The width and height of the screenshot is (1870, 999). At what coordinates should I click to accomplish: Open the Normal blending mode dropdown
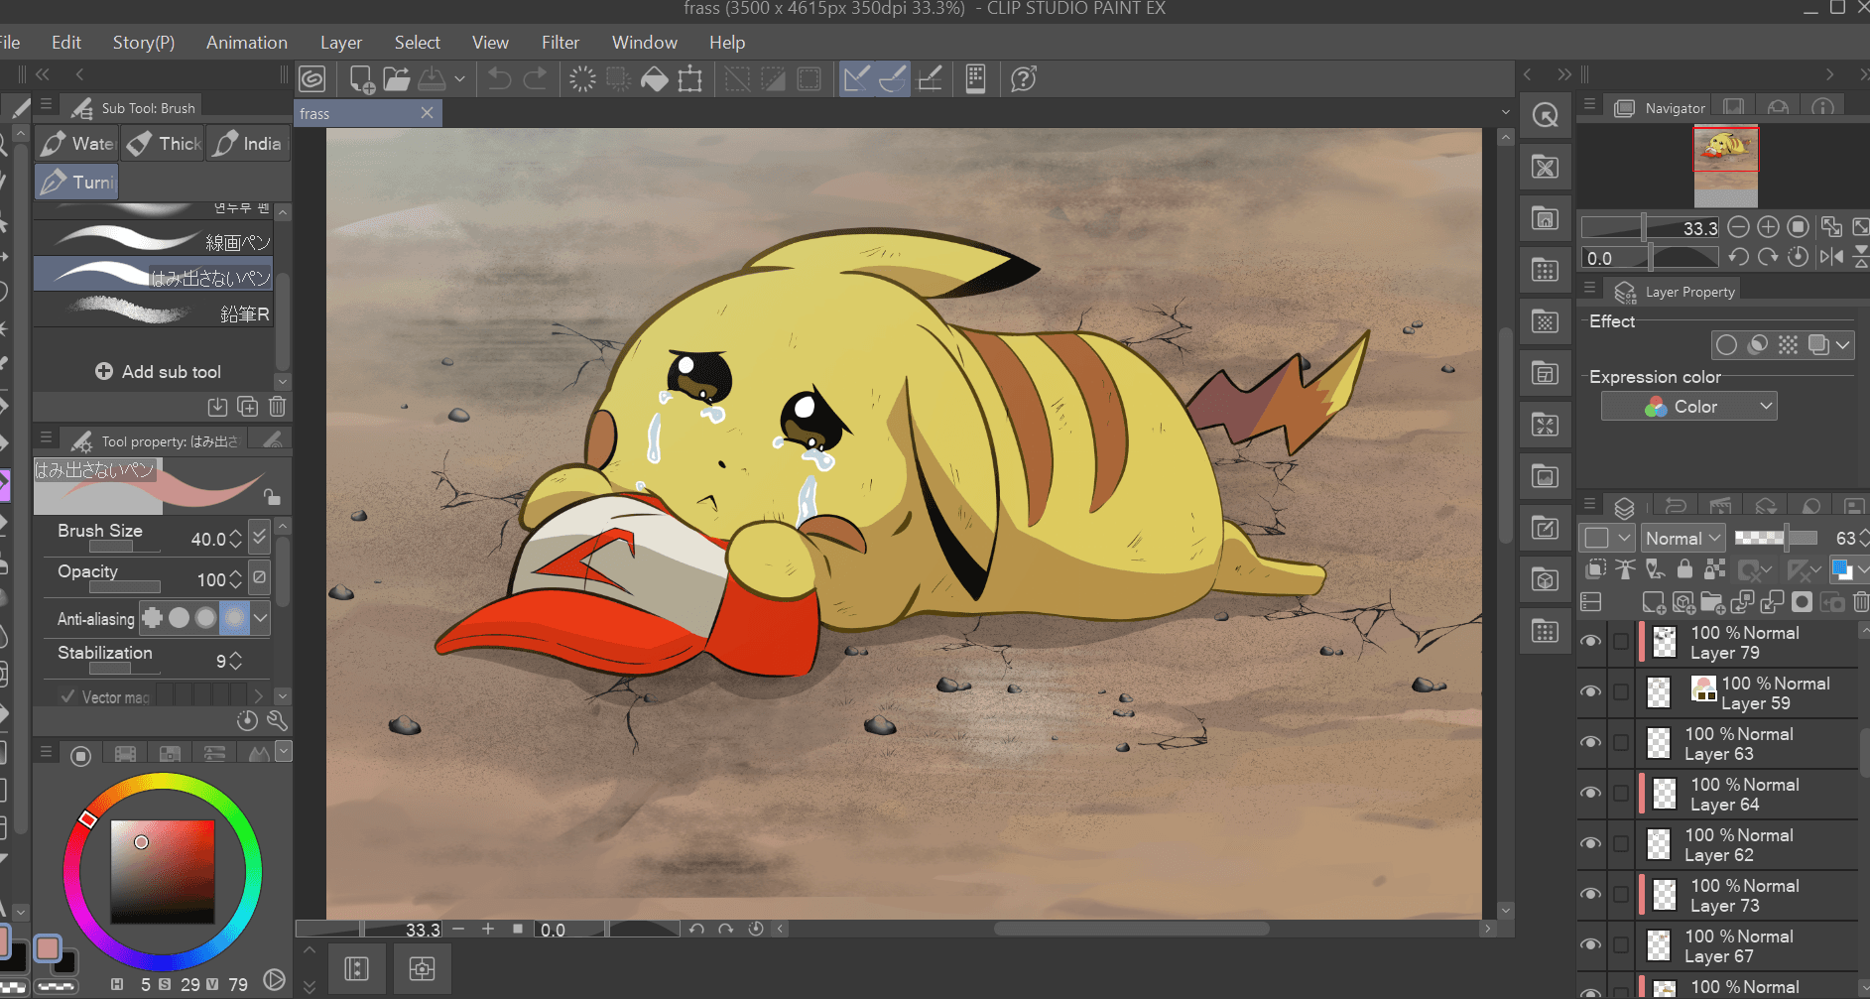tap(1683, 538)
